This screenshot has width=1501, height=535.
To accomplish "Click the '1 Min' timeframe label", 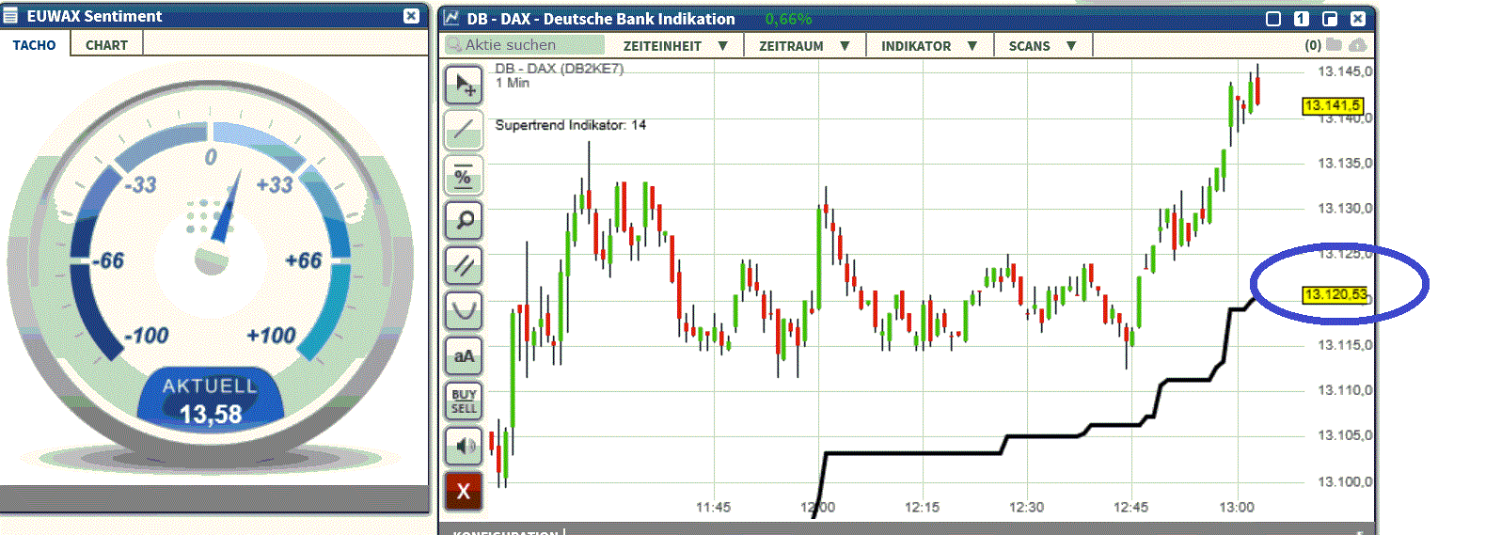I will tap(513, 83).
